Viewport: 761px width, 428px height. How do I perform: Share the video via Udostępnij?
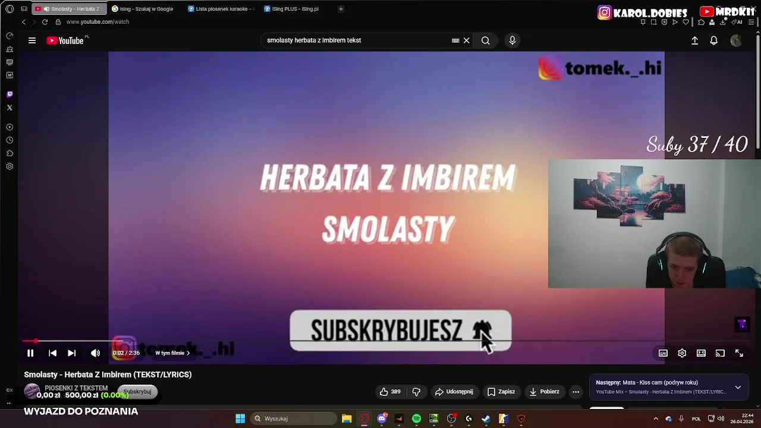click(x=454, y=392)
